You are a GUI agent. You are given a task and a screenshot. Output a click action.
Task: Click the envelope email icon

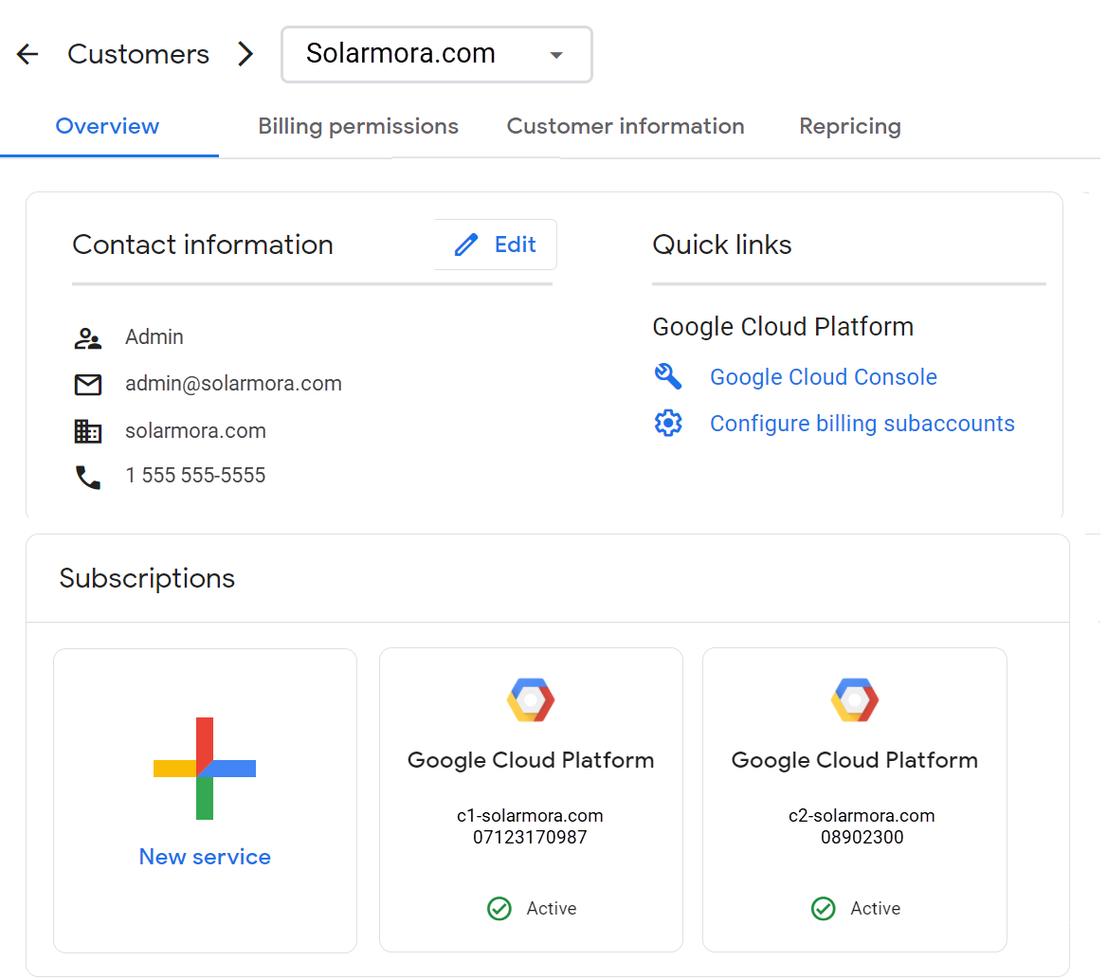(88, 385)
